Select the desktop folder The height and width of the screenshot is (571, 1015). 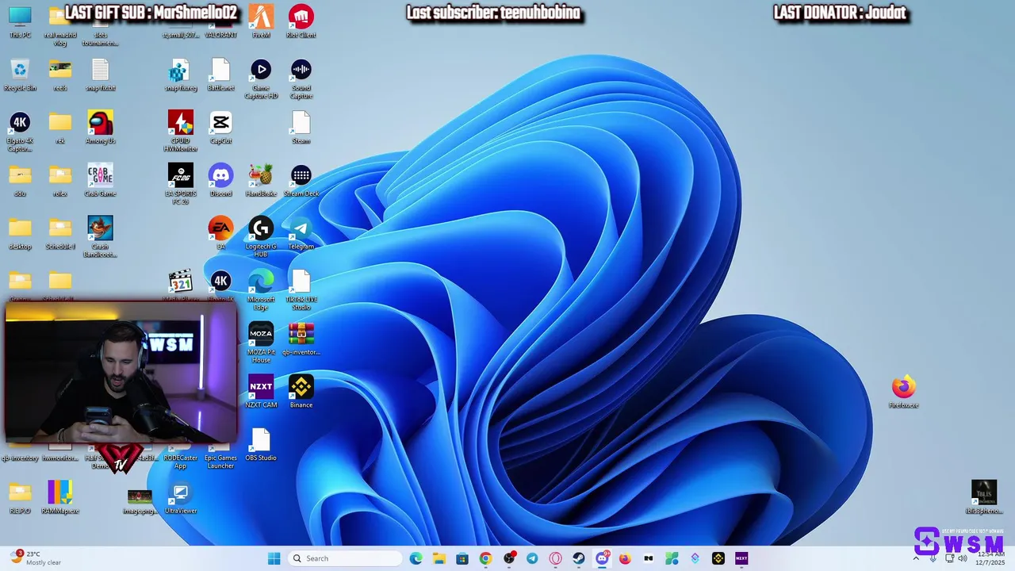[x=20, y=232]
